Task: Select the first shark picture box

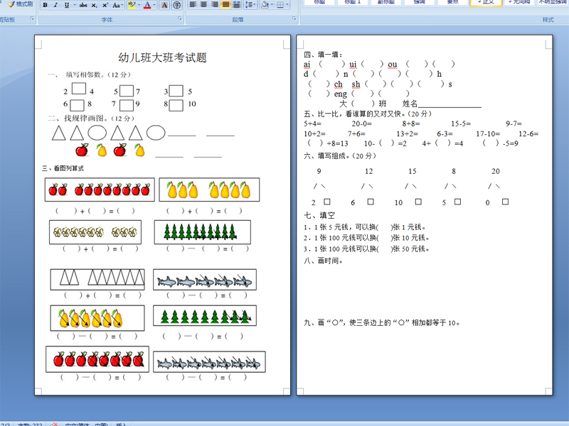Action: 205,279
